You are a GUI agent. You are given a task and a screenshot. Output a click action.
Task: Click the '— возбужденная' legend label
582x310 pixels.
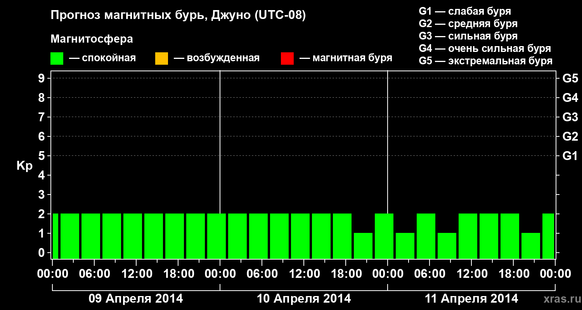coord(217,58)
